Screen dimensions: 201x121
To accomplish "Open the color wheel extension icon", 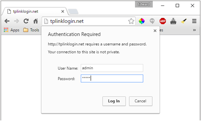I will [x=142, y=21].
